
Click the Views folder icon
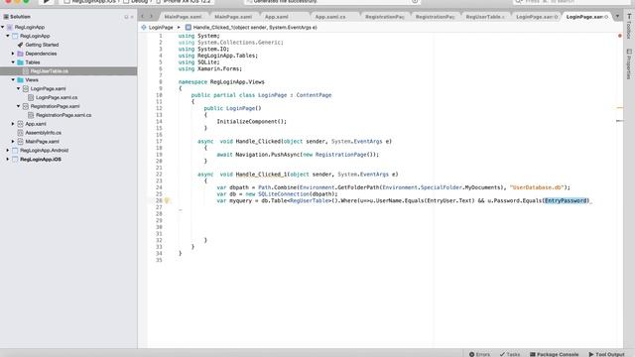coord(20,79)
